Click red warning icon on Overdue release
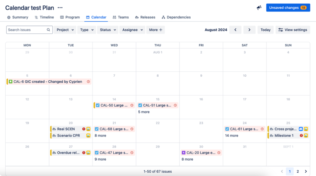Image resolution: width=316 pixels, height=176 pixels. pyautogui.click(x=84, y=153)
